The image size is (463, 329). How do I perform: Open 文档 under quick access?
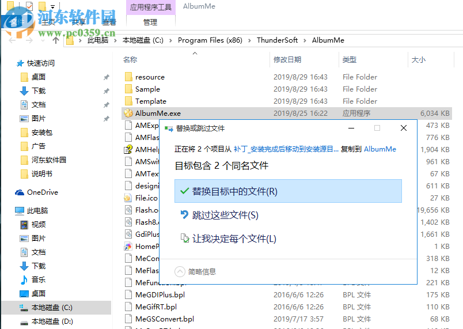click(x=39, y=105)
